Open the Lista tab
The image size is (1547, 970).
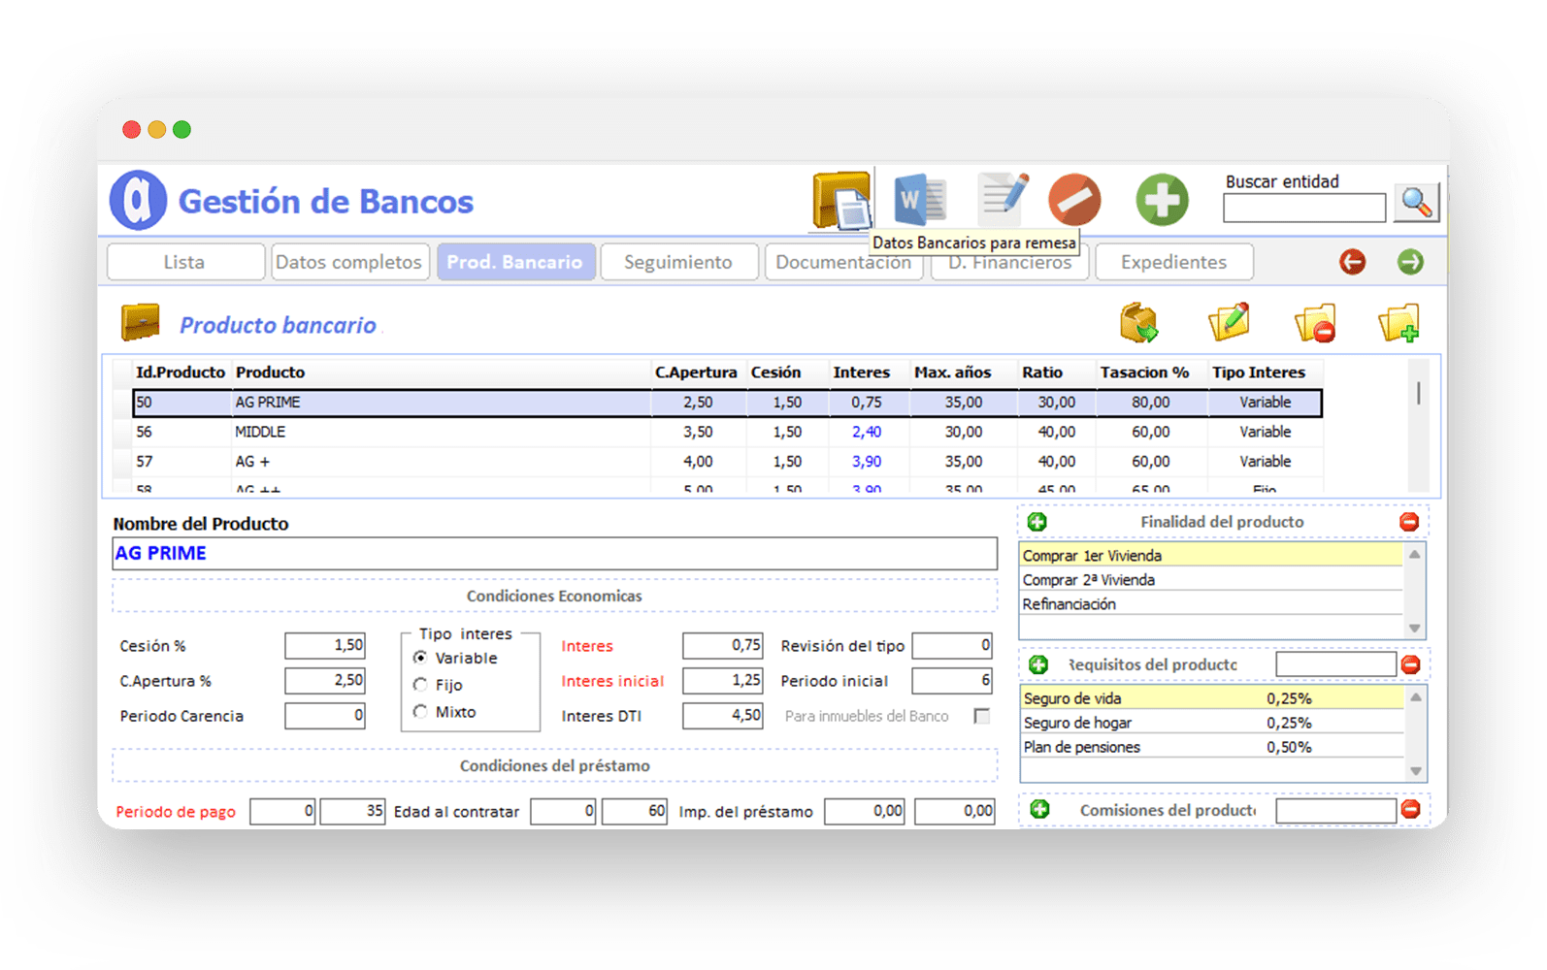pyautogui.click(x=185, y=262)
